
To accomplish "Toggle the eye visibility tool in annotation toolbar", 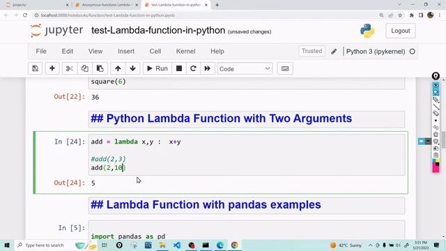I will [436, 86].
